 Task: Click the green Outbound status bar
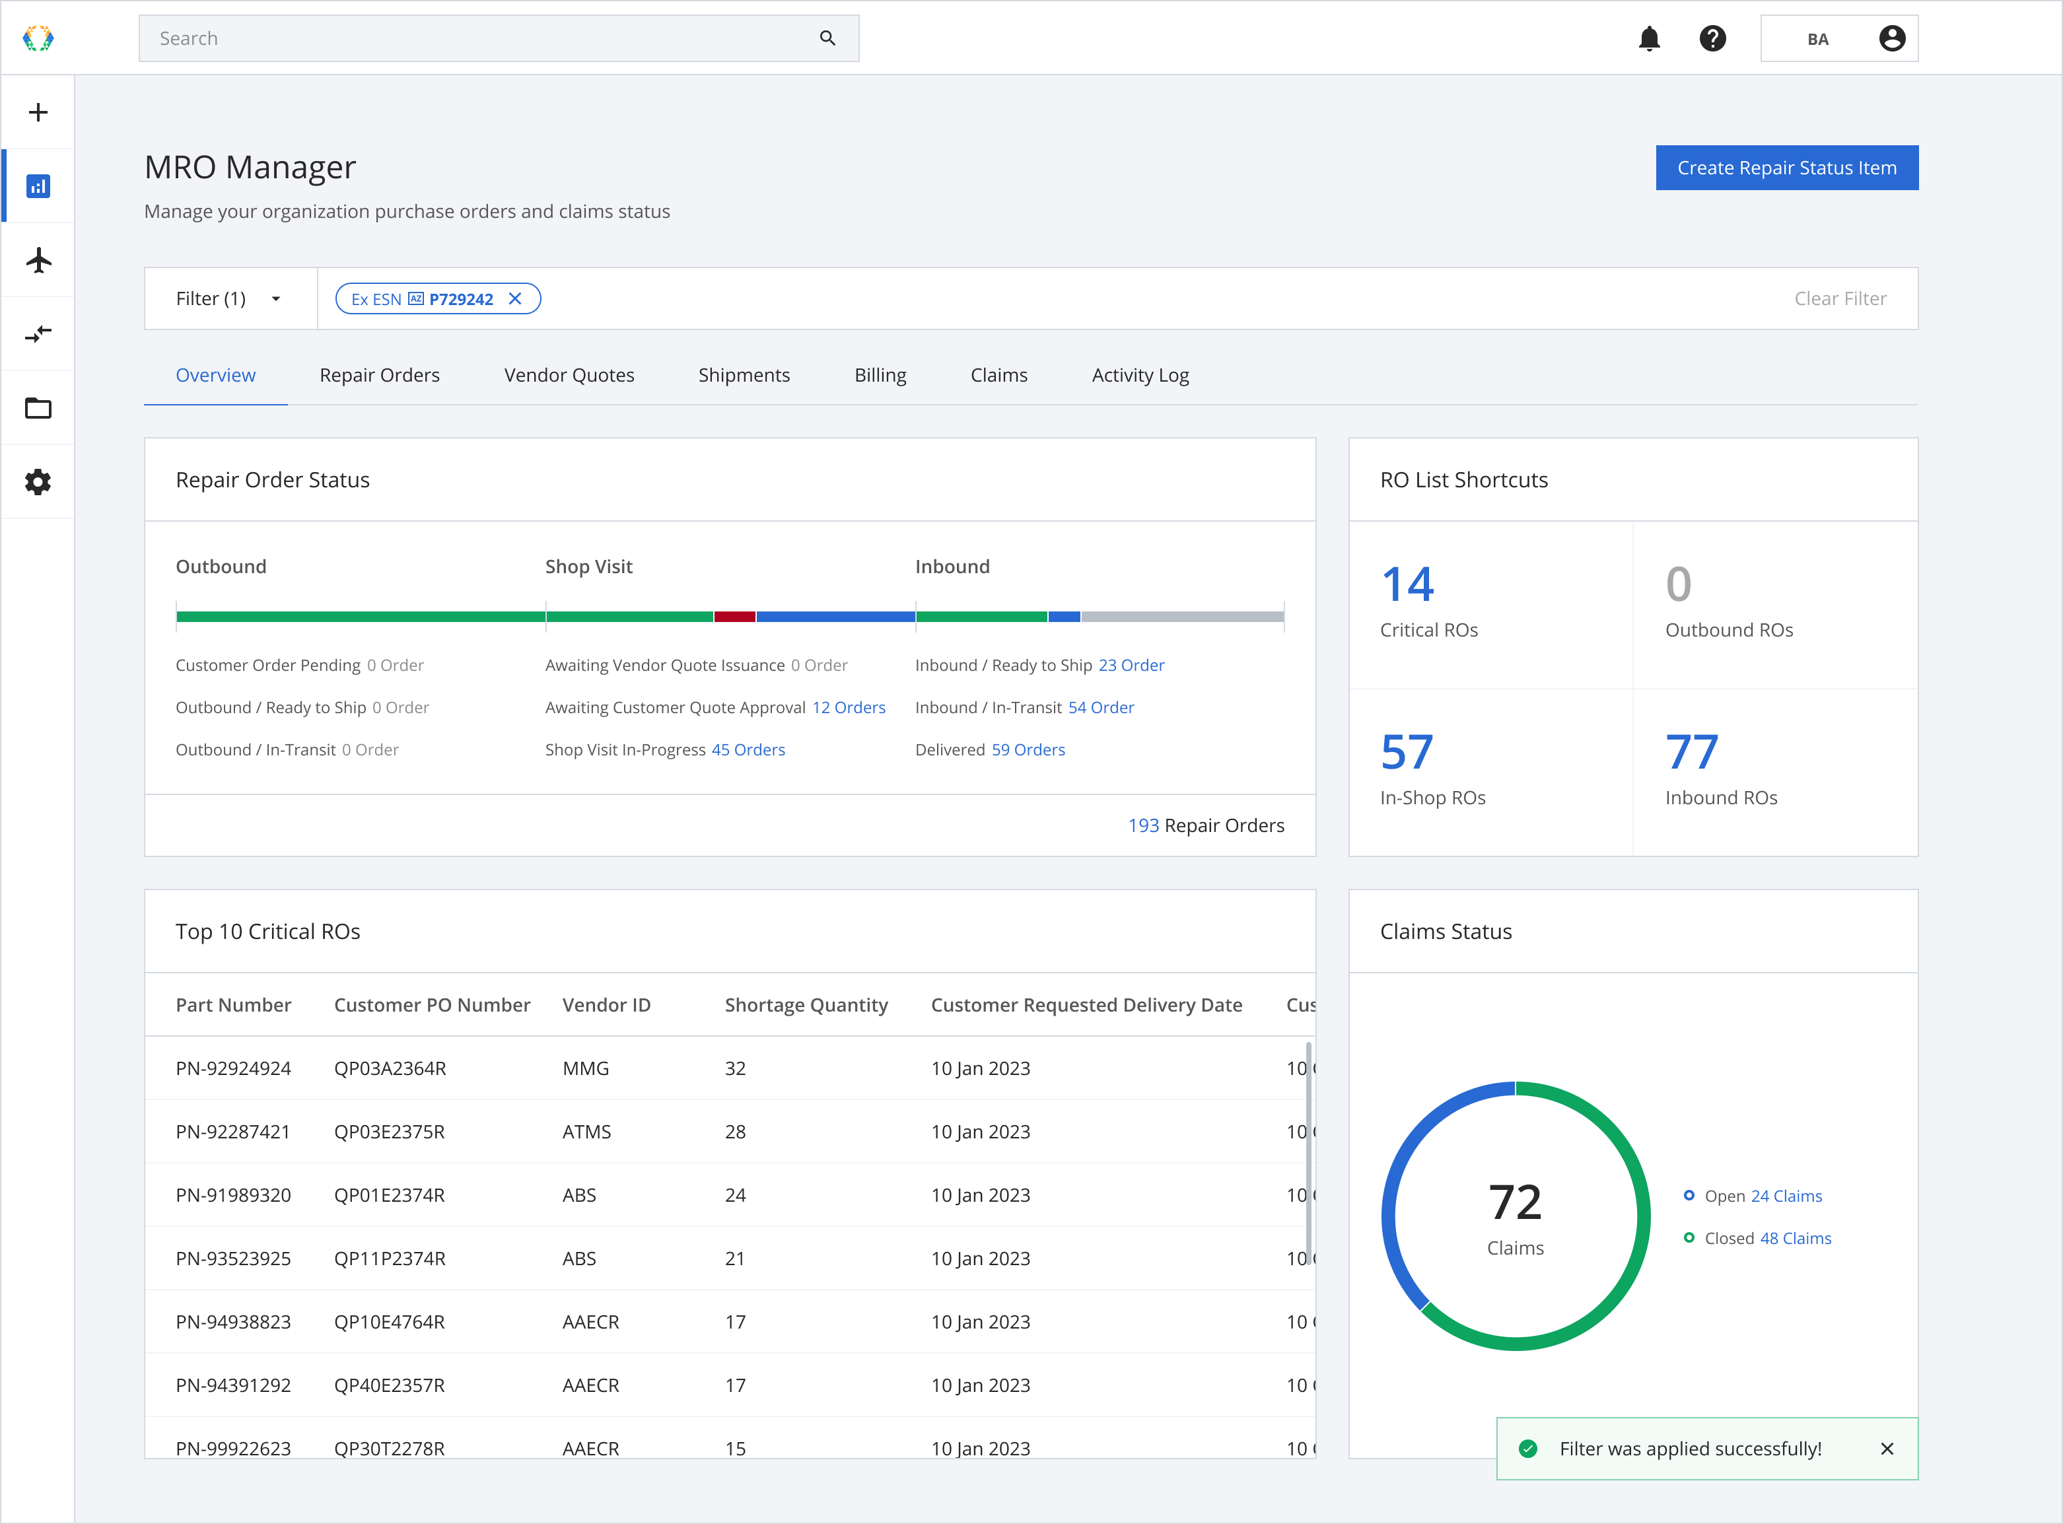361,616
